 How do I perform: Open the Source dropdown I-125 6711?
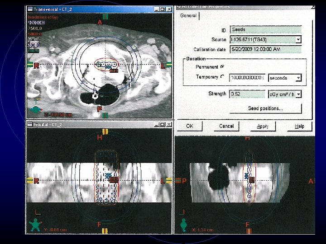pos(298,39)
